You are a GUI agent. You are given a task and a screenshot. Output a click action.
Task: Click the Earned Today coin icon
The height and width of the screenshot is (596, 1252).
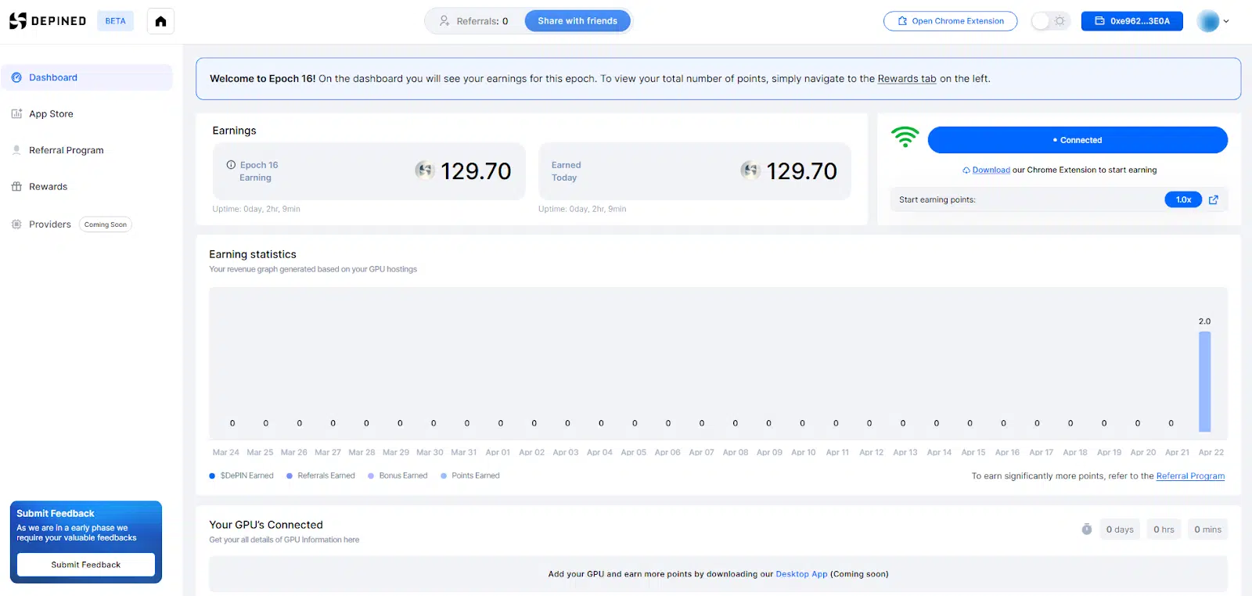[750, 171]
